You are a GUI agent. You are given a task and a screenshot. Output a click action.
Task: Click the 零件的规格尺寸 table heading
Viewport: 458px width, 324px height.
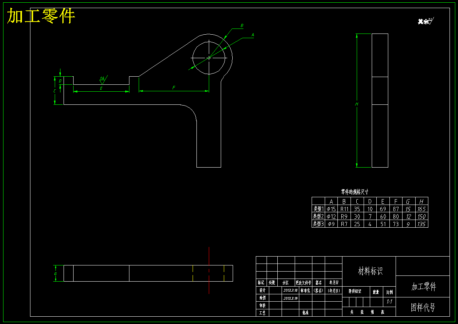(355, 192)
